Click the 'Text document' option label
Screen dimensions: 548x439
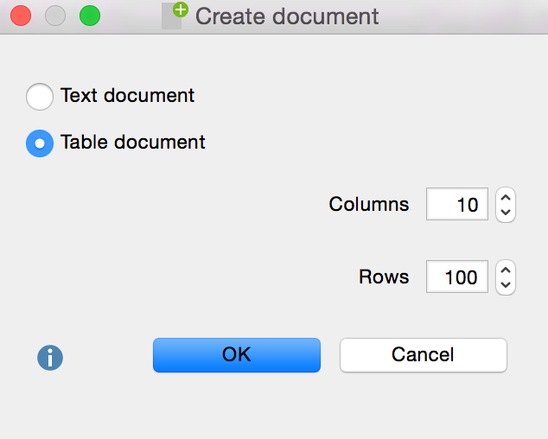(127, 96)
